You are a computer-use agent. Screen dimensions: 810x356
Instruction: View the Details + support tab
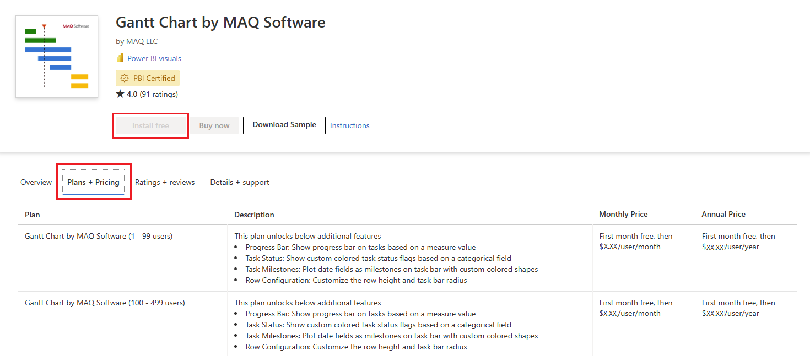240,182
